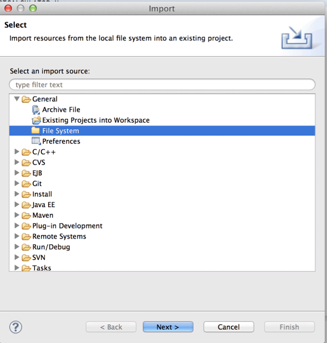Viewport: 327px width, 343px height.
Task: Click the Maven folder icon
Action: pyautogui.click(x=26, y=215)
